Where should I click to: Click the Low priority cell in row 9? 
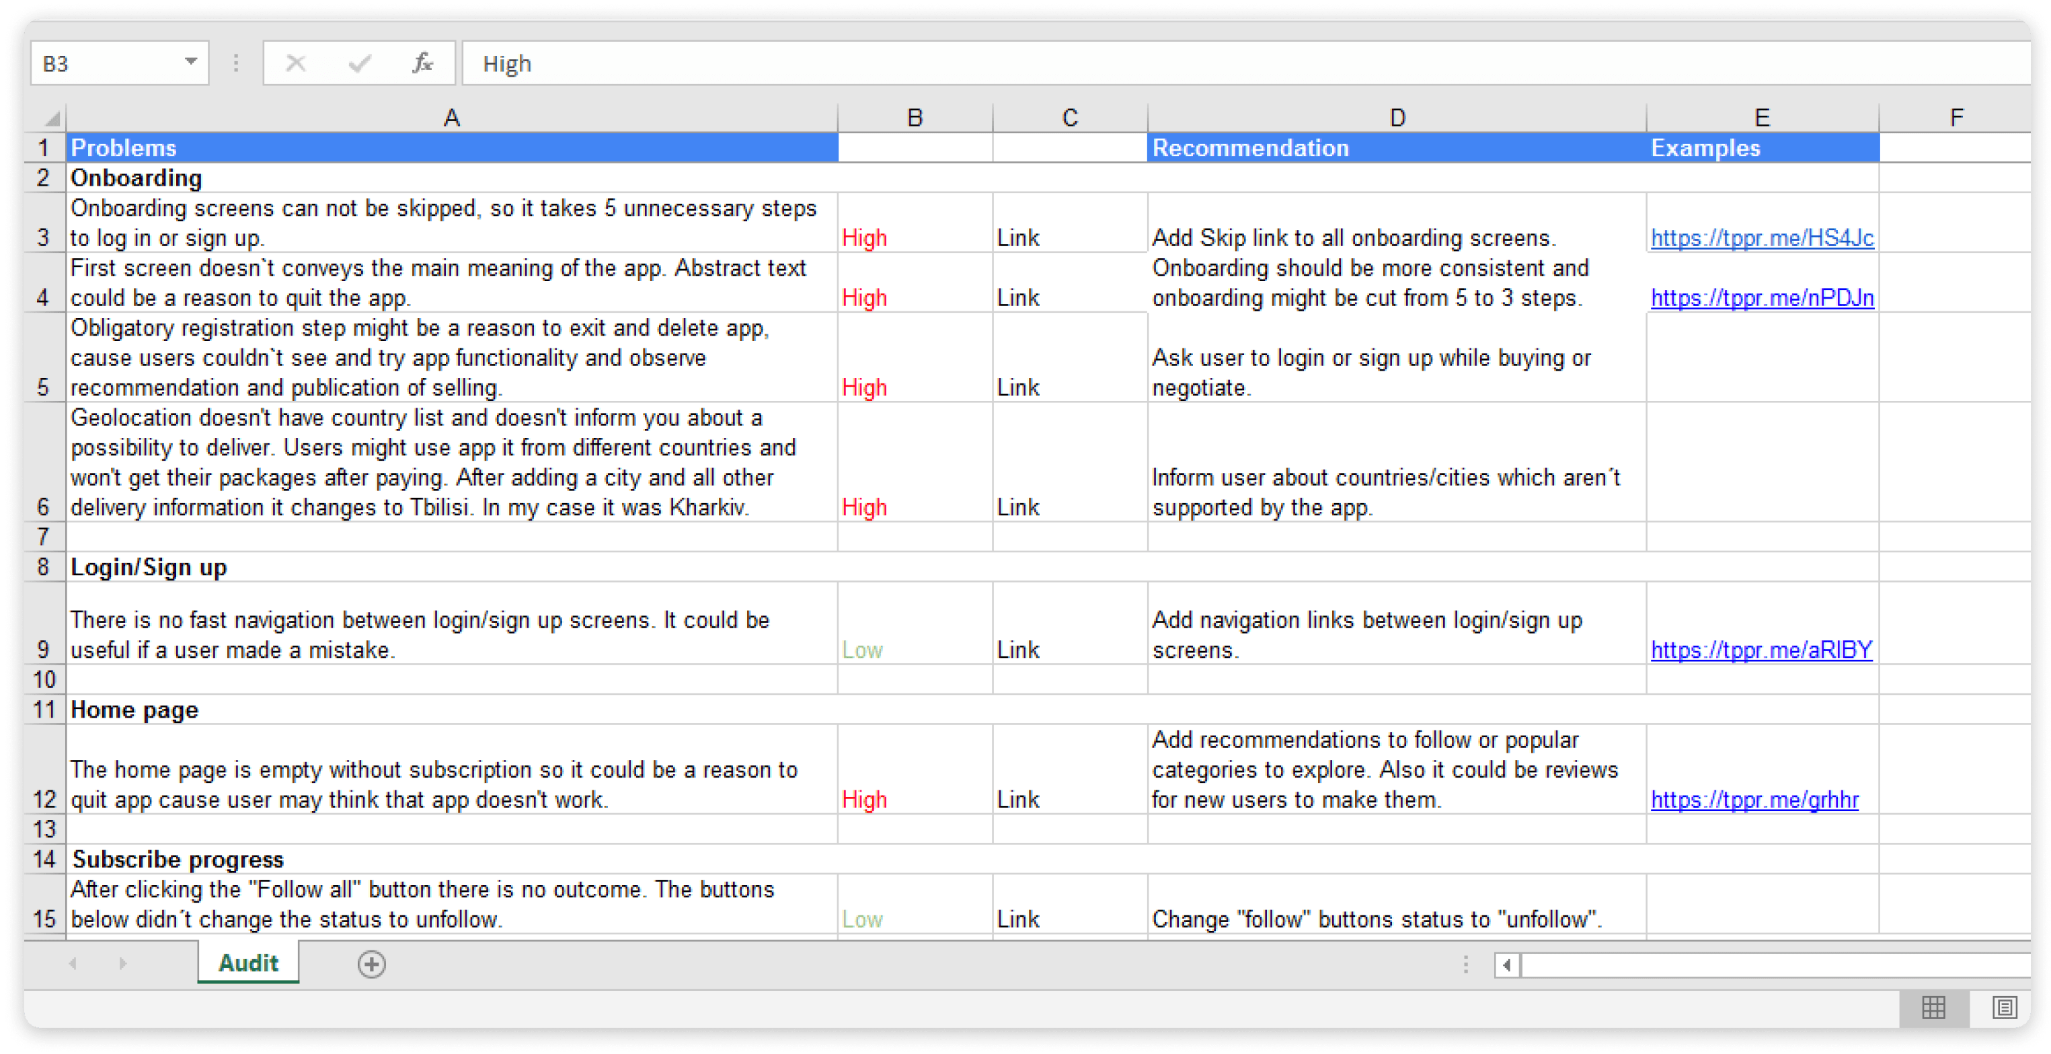pos(915,623)
